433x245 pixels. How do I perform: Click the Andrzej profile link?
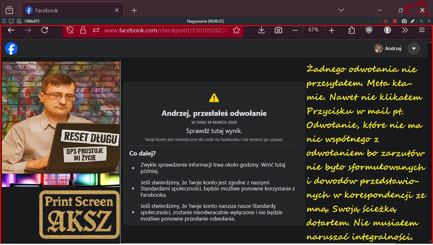point(388,49)
